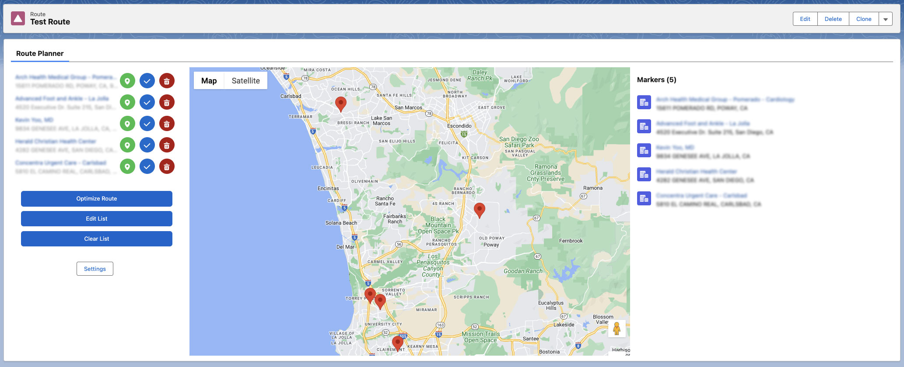904x367 pixels.
Task: Toggle blue checkmark for Concentra Urgent Care
Action: pyautogui.click(x=147, y=166)
